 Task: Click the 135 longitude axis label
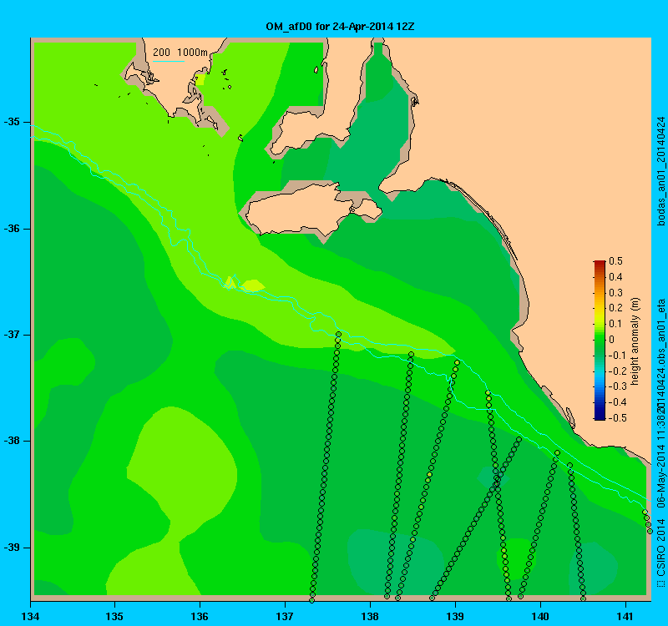(x=114, y=616)
